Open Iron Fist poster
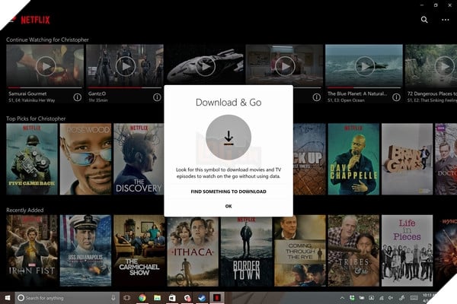This screenshot has width=457, height=304. coord(32,251)
